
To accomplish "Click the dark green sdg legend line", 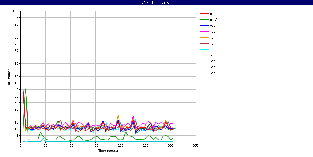I will 204,61.
